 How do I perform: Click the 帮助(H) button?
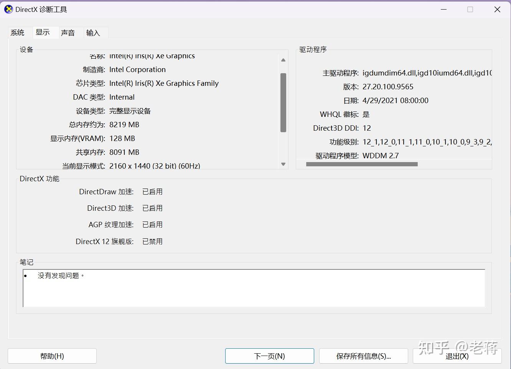52,356
